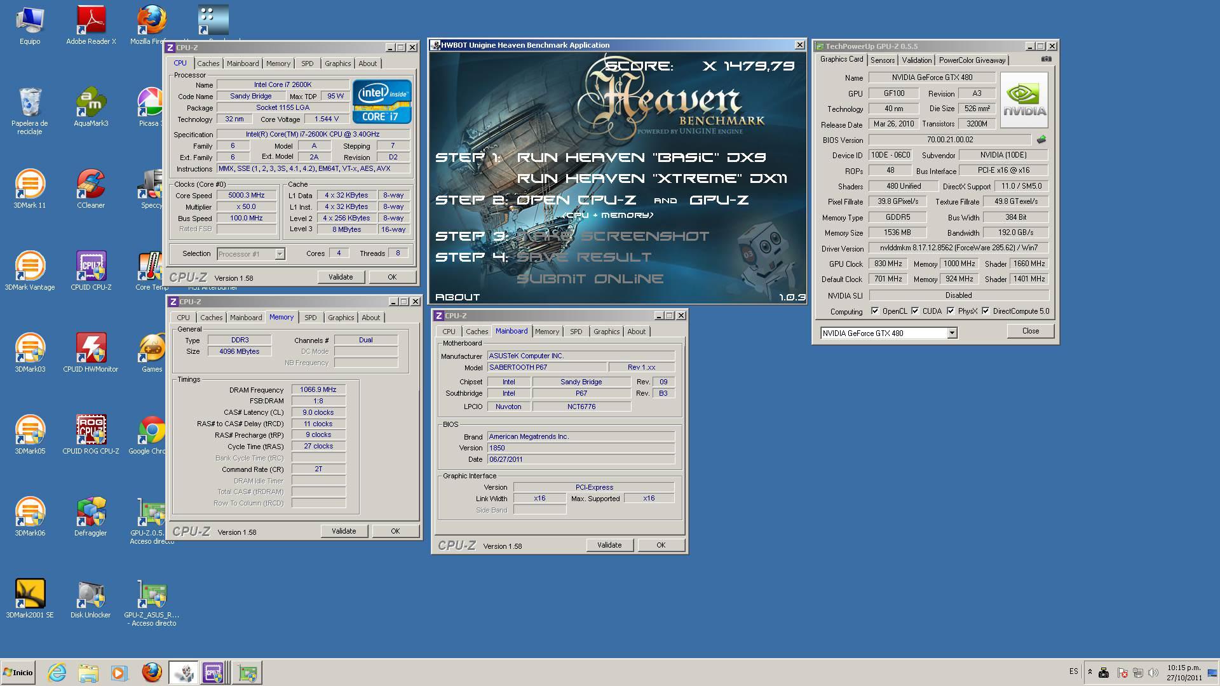This screenshot has height=686, width=1220.
Task: Open Windows Explorer folder in taskbar
Action: coord(88,673)
